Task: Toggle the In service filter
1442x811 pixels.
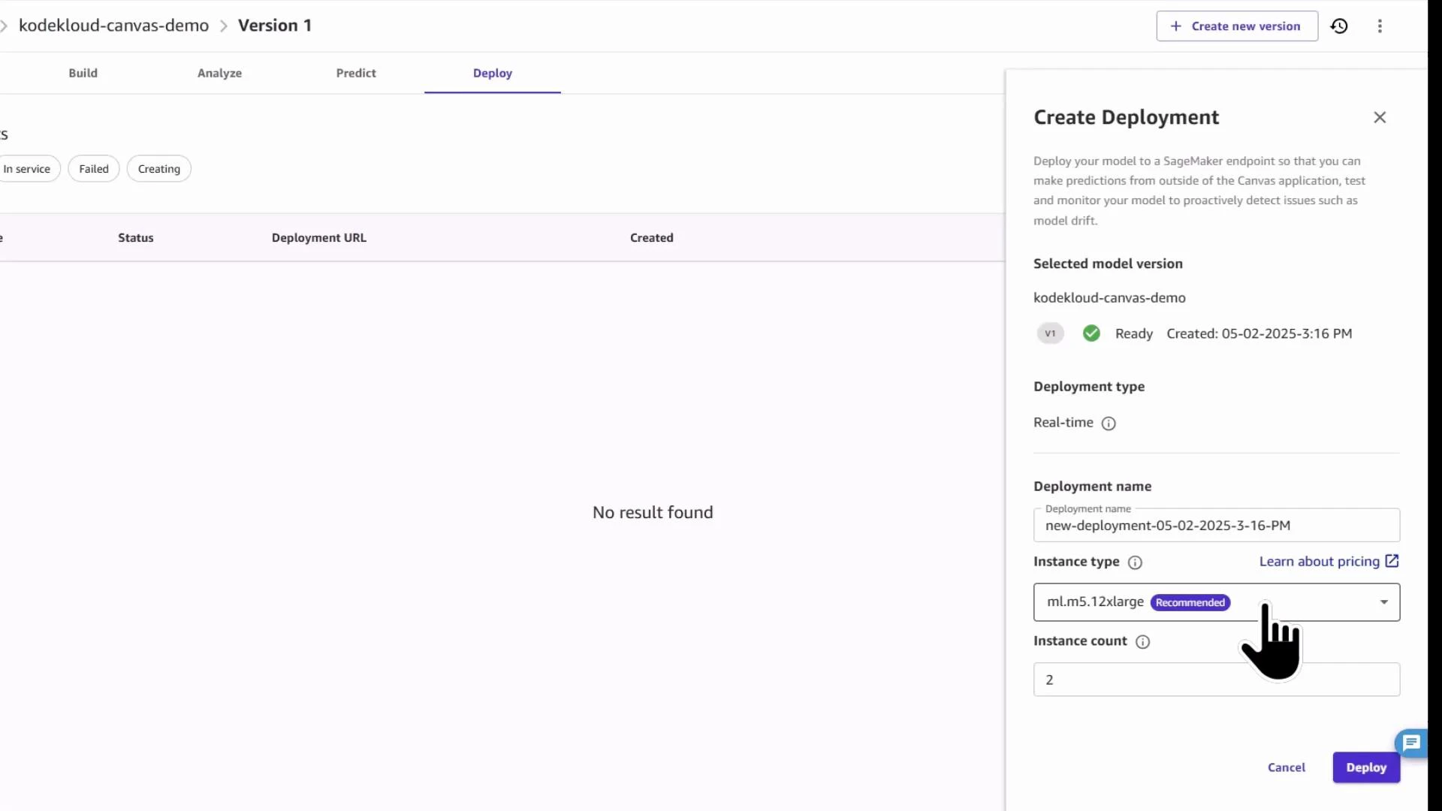Action: tap(25, 168)
